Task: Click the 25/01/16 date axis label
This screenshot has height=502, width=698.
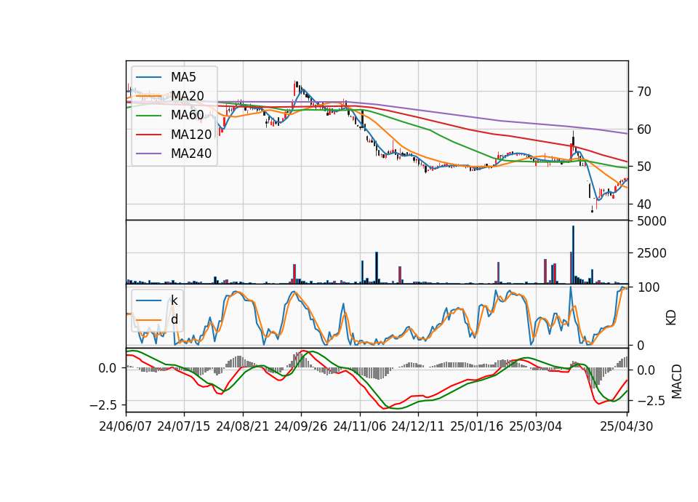Action: pos(477,426)
